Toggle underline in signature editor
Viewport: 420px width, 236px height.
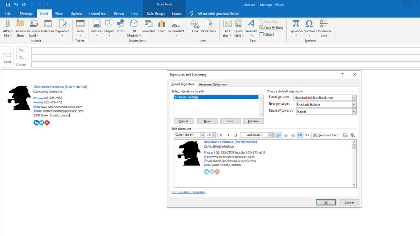[235, 135]
